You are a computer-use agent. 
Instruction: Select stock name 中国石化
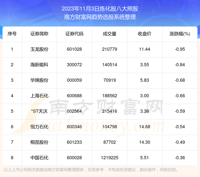tap(39, 158)
